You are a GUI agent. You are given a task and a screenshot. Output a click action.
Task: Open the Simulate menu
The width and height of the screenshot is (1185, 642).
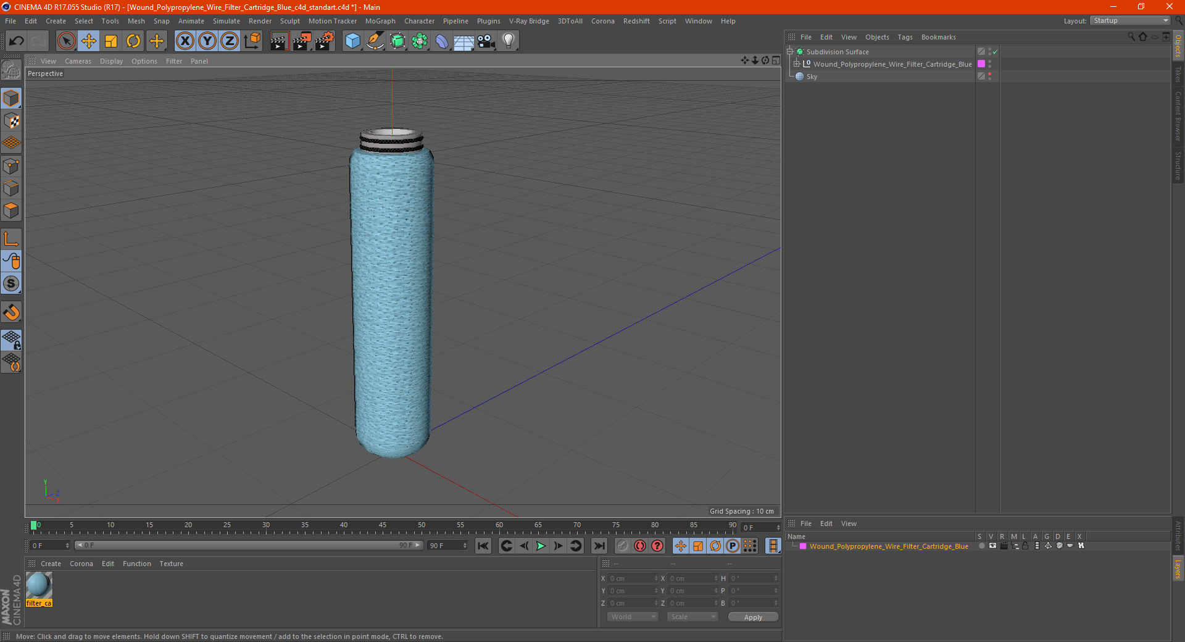227,21
